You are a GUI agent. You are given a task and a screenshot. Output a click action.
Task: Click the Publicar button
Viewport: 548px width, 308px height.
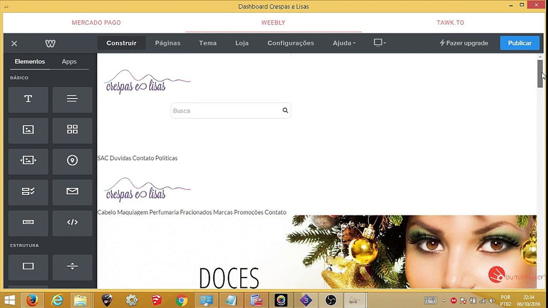[520, 43]
